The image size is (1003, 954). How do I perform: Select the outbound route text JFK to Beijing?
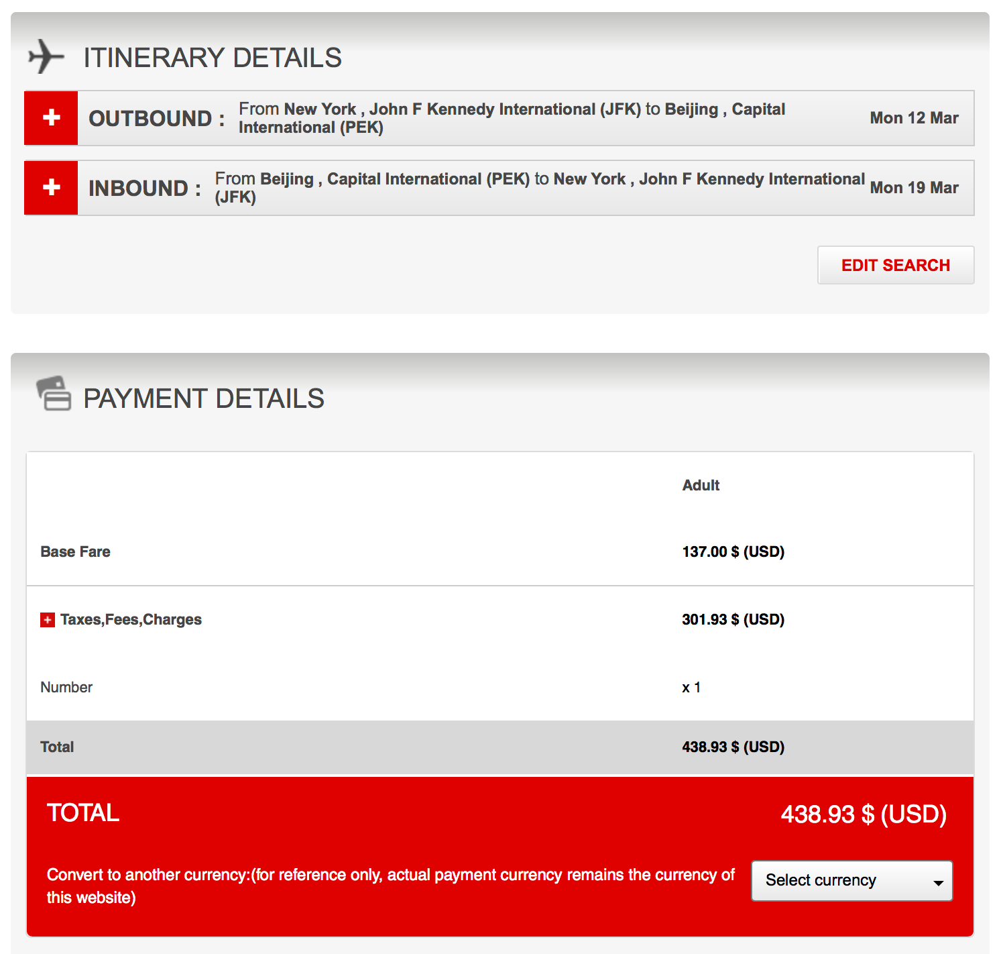511,118
